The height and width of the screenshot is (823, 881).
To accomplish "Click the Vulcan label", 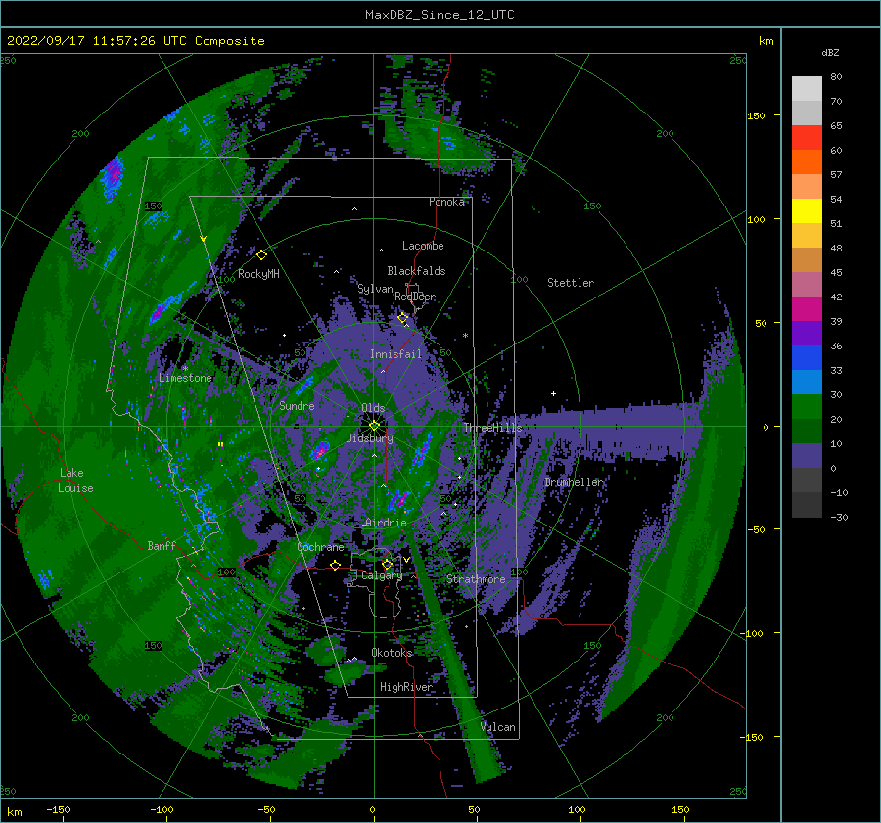I will pyautogui.click(x=497, y=727).
